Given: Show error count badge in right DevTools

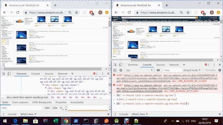Looking at the screenshot, I should (x=207, y=65).
